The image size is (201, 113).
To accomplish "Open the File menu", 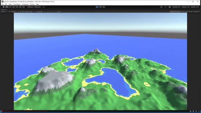I will (3, 4).
